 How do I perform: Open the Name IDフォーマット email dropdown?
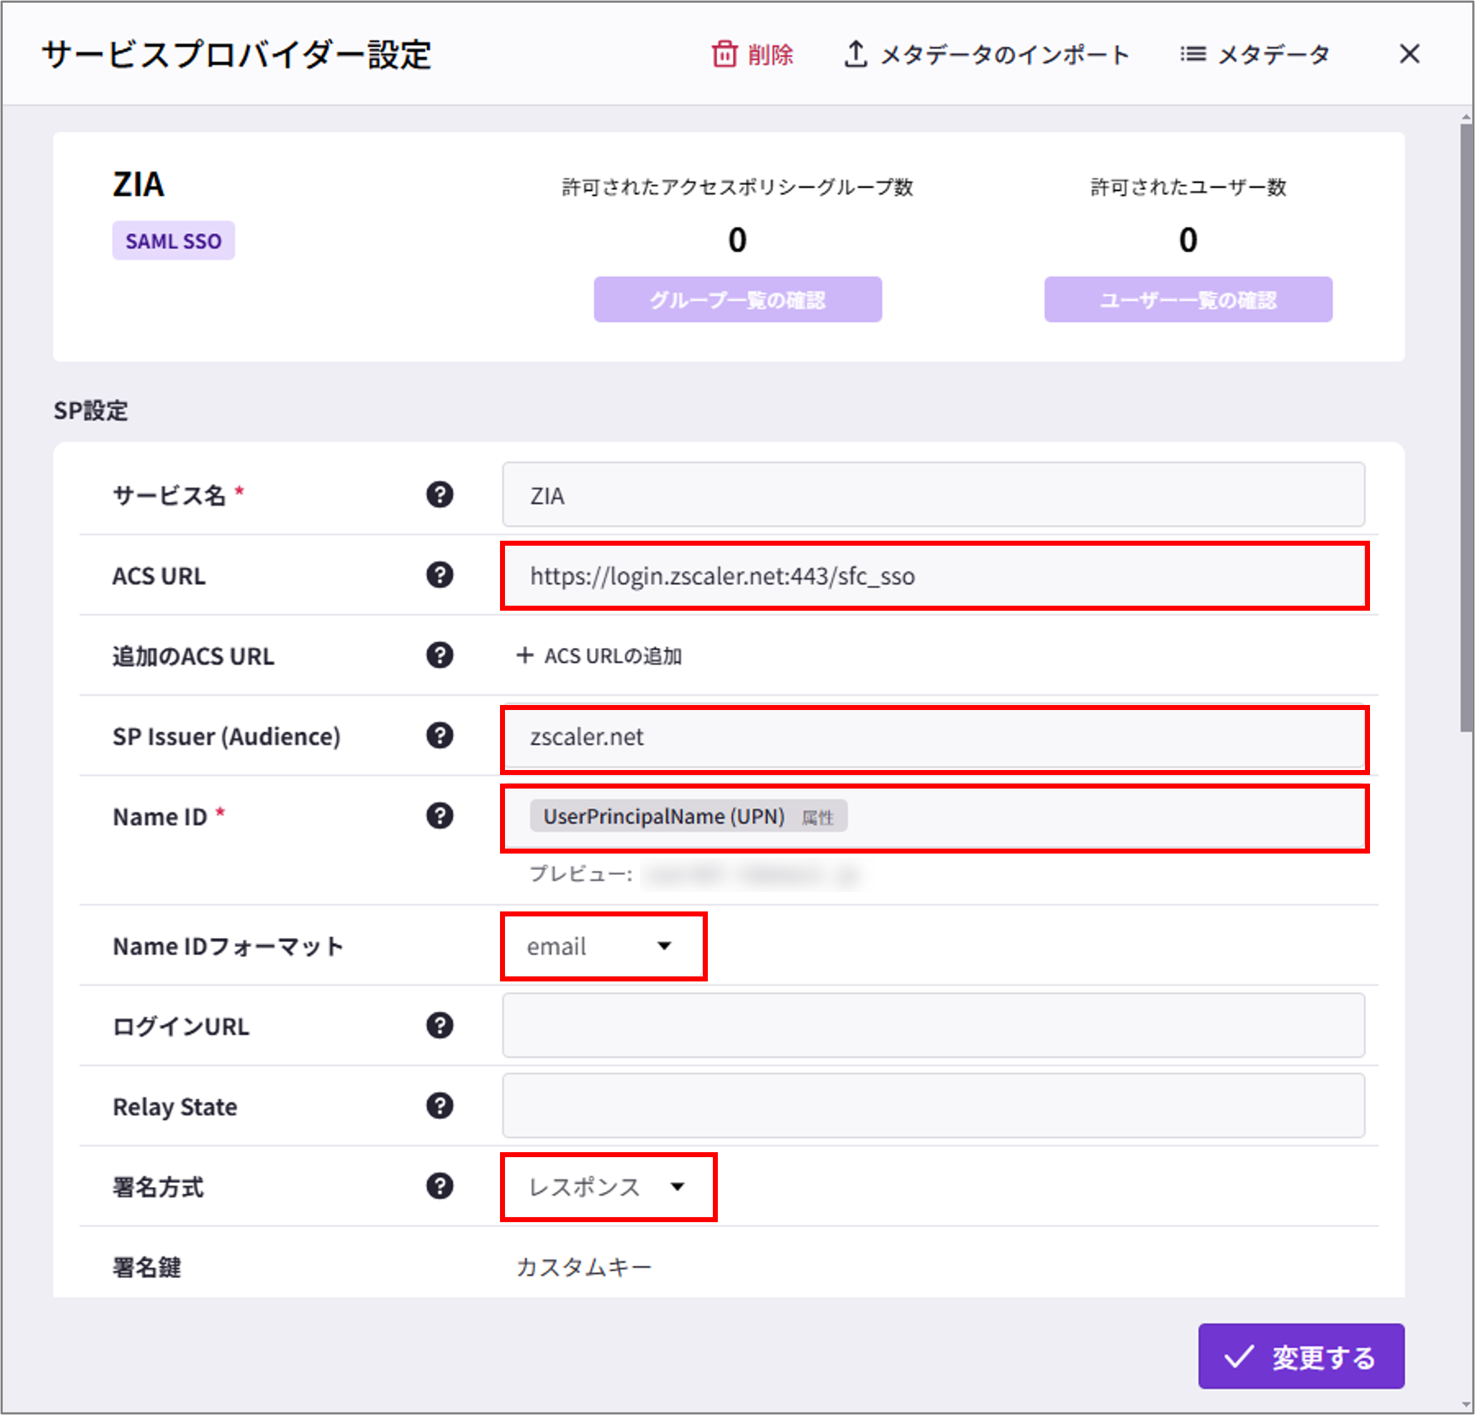pos(604,946)
